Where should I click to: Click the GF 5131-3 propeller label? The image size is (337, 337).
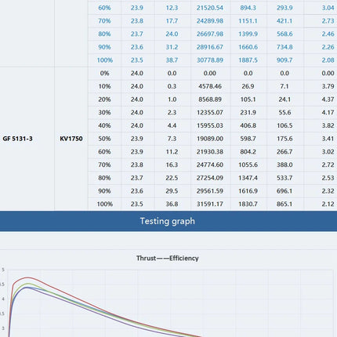tap(17, 139)
